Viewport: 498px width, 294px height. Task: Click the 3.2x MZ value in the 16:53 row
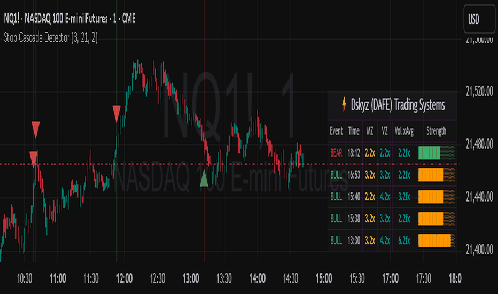(370, 175)
